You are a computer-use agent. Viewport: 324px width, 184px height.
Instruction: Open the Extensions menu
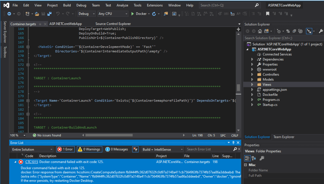tap(155, 5)
